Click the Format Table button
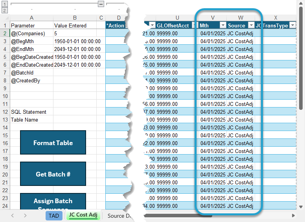 [53, 143]
